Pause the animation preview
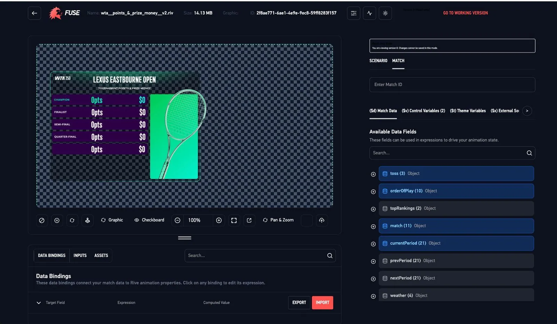The height and width of the screenshot is (324, 557). (x=57, y=220)
